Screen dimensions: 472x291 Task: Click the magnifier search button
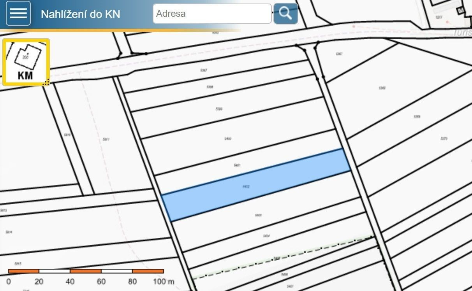(286, 14)
